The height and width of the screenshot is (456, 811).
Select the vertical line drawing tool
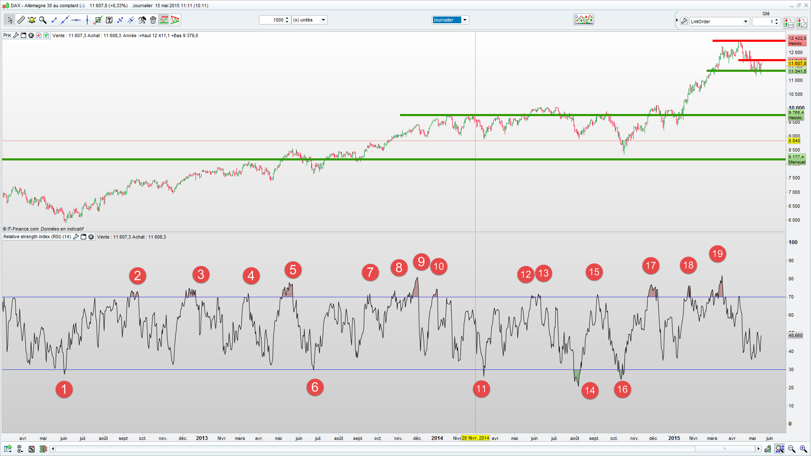87,20
